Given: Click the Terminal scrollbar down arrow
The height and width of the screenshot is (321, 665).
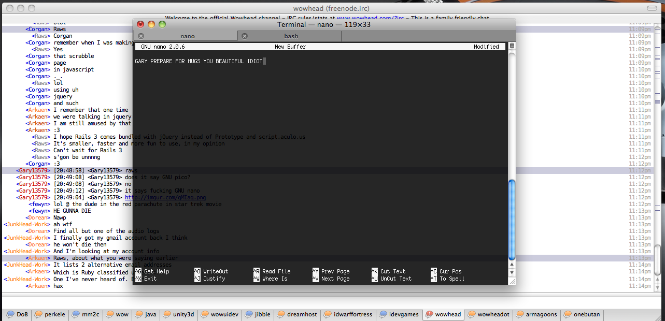Looking at the screenshot, I should click(x=512, y=272).
